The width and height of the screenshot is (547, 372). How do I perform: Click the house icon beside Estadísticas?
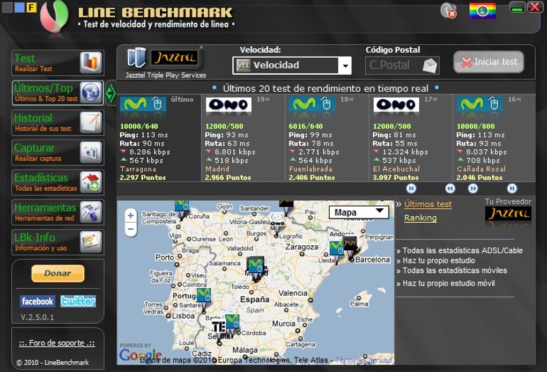pyautogui.click(x=91, y=183)
